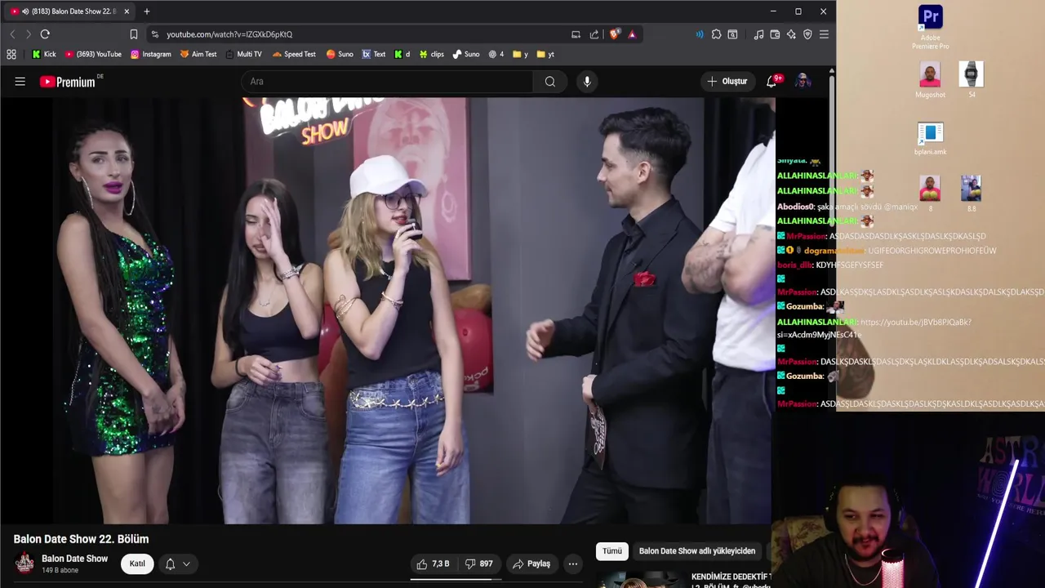Viewport: 1045px width, 588px height.
Task: Open the Balon Date Show channel name link
Action: (x=74, y=559)
